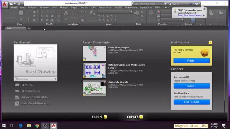Open the AutoCAD application menu (red A logo)

click(x=5, y=4)
